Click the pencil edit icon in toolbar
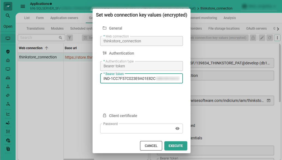Viewport: 282px width, 160px height. tap(262, 38)
